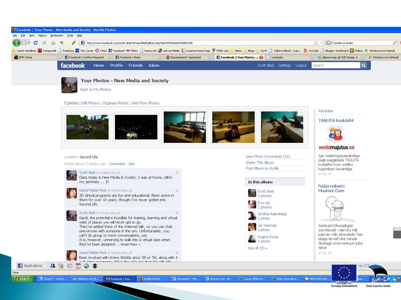Open the Blogs bookmark folder
This screenshot has height=300, width=401.
pyautogui.click(x=249, y=51)
